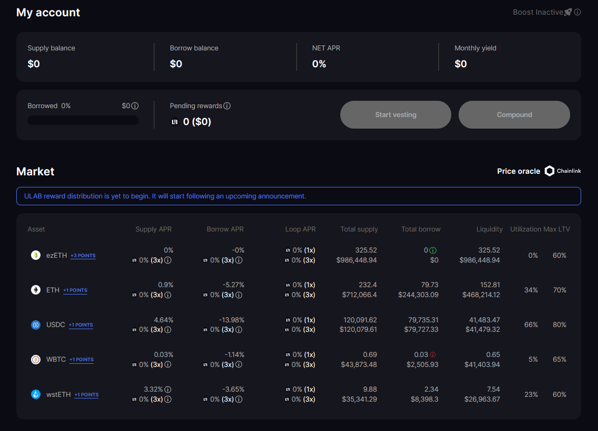Click the Boost Inactive rocket icon
Viewport: 598px width, 431px height.
568,12
